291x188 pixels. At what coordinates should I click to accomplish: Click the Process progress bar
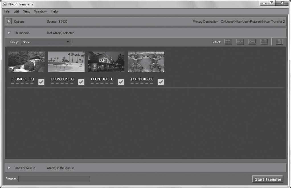[54, 179]
